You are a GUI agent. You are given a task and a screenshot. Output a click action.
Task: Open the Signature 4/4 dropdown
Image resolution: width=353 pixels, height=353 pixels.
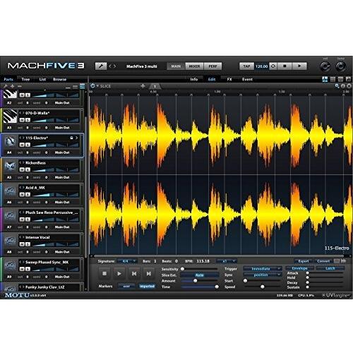127,261
